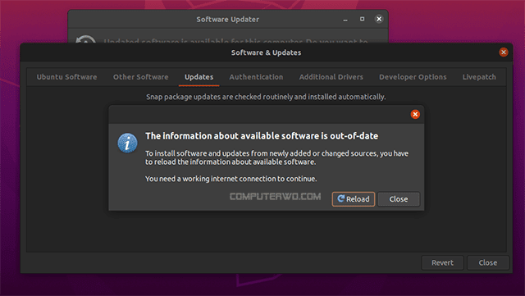Click the Revert button

[442, 263]
